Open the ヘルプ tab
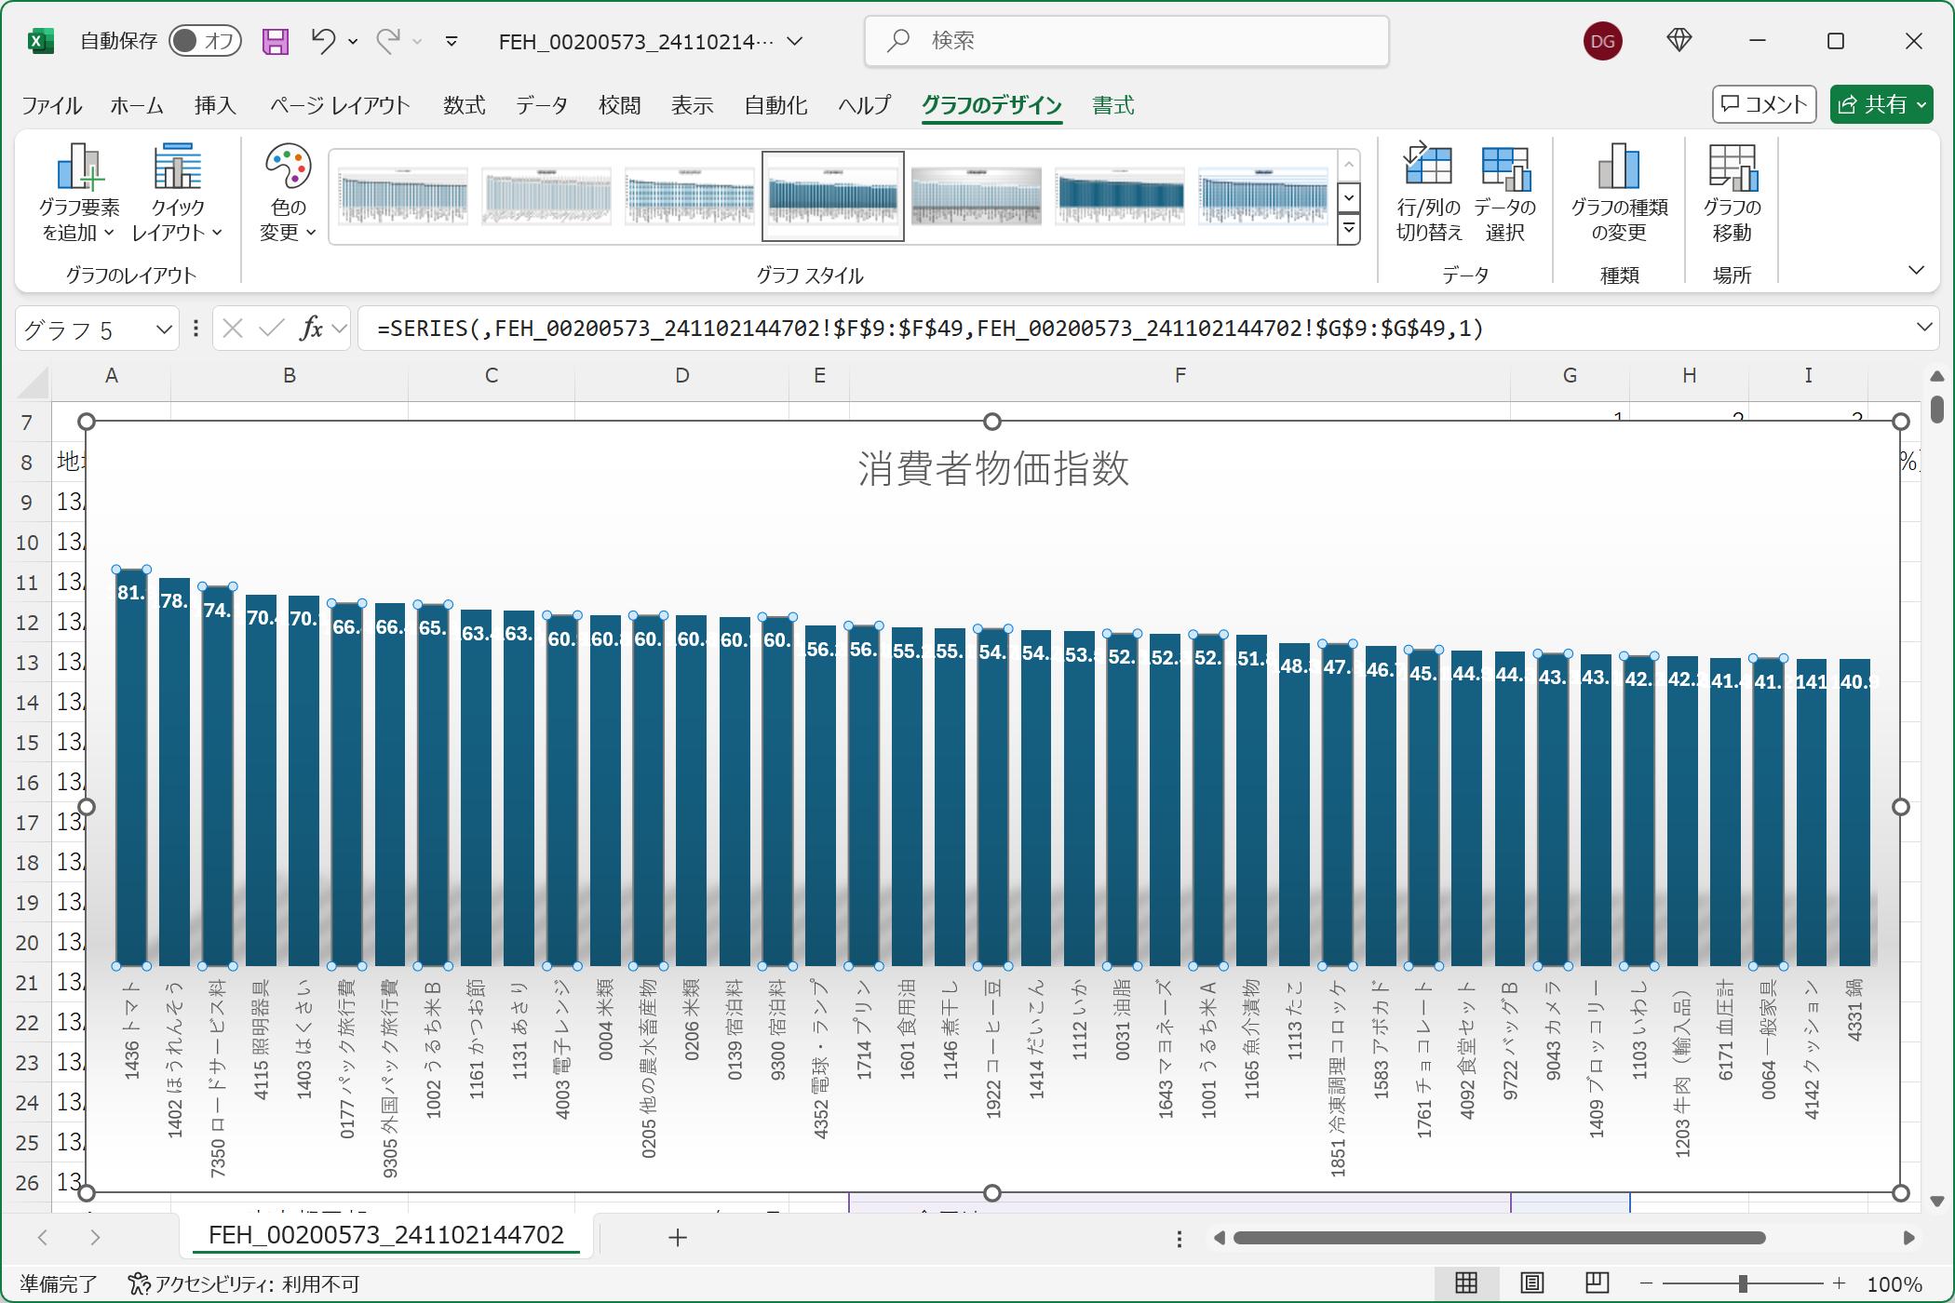 (865, 105)
